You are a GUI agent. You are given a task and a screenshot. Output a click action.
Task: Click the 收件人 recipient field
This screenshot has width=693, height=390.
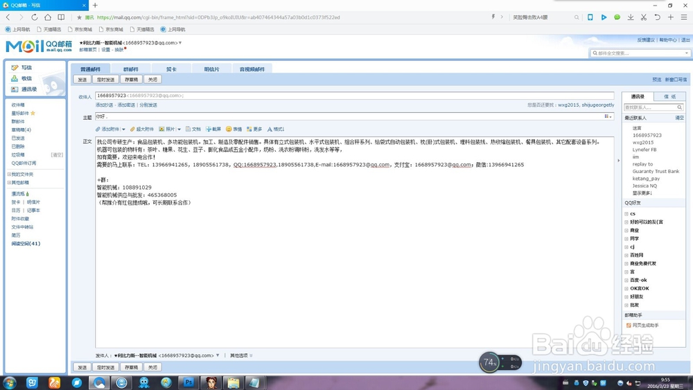point(354,96)
